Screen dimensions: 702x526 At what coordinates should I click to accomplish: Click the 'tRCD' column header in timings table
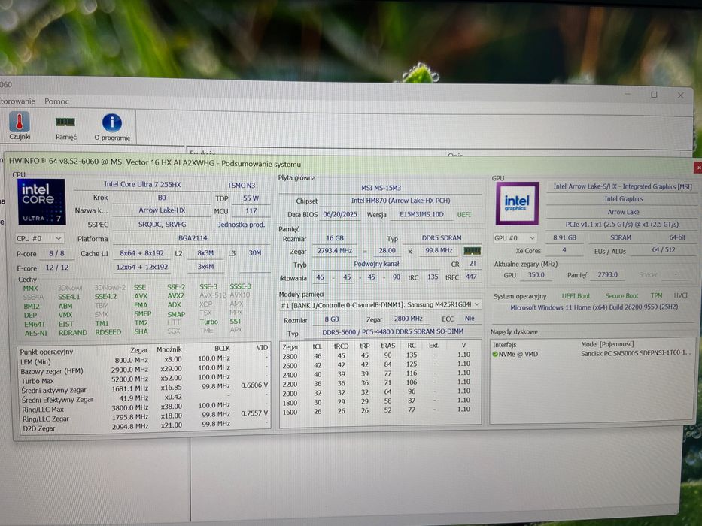pos(341,346)
